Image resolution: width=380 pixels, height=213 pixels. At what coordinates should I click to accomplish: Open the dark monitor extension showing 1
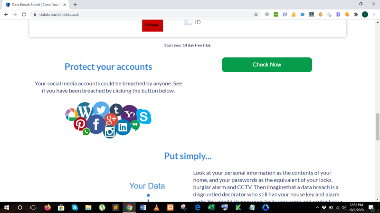(x=312, y=15)
